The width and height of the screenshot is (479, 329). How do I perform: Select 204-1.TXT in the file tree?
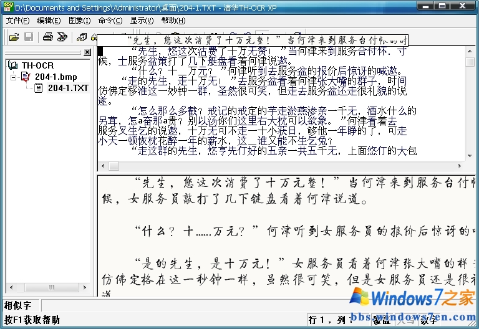(68, 88)
